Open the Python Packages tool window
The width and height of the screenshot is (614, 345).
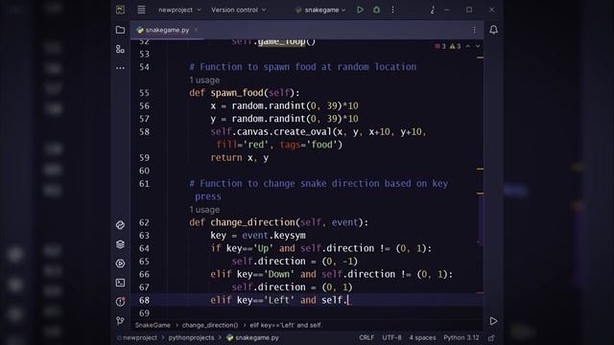(x=120, y=225)
